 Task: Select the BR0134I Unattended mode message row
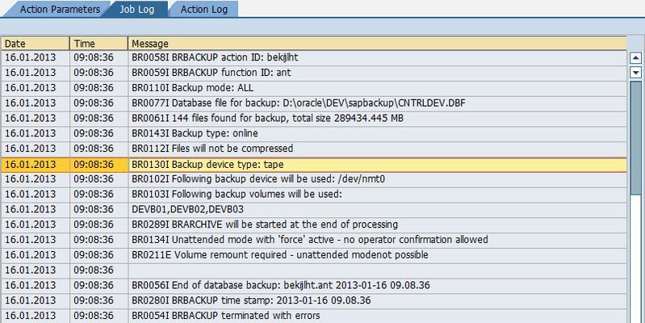(x=314, y=240)
